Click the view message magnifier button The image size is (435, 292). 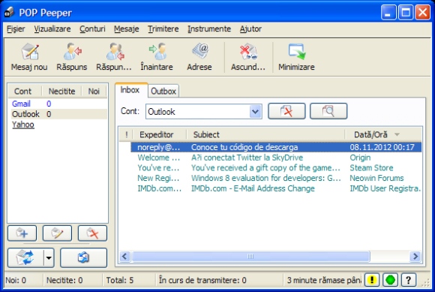click(x=328, y=111)
